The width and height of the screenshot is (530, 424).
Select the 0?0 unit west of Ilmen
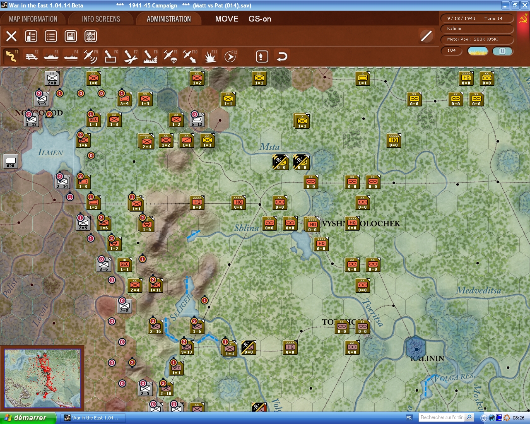(10, 161)
